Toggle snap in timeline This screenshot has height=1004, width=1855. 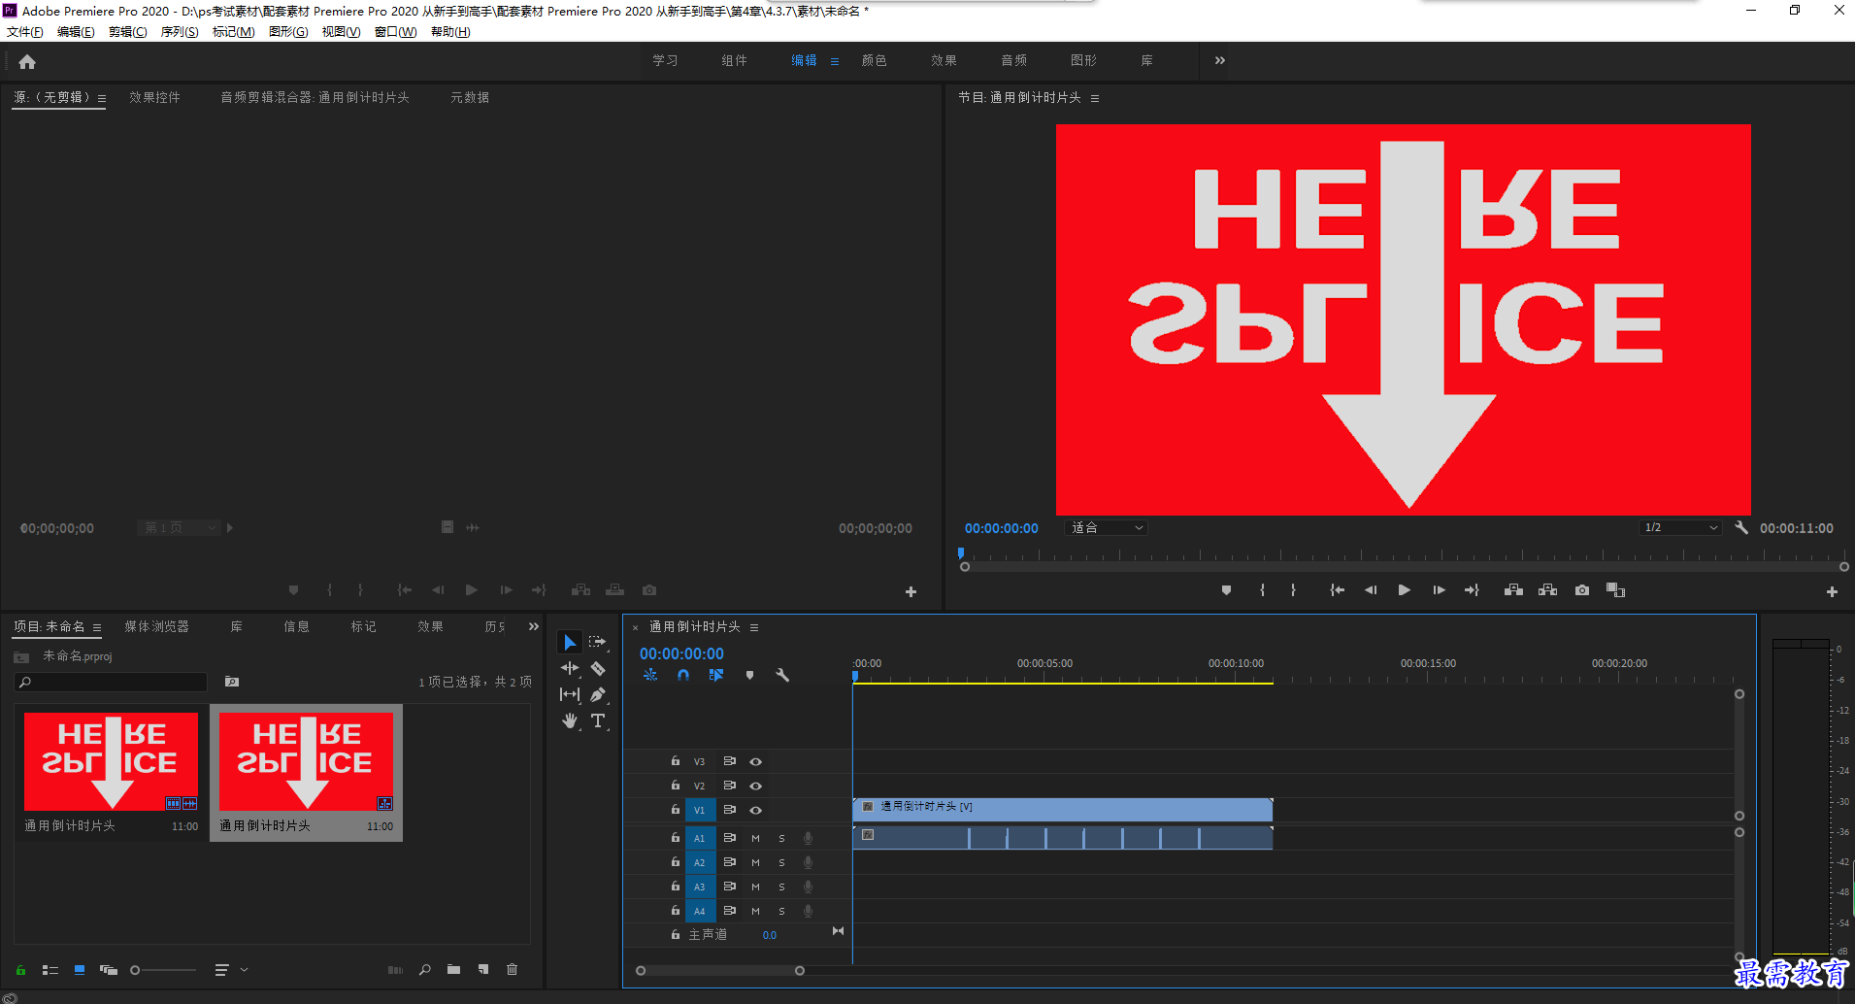tap(683, 675)
